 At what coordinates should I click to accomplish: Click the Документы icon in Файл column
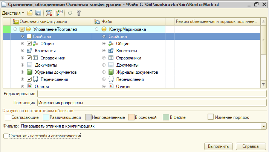point(111,65)
